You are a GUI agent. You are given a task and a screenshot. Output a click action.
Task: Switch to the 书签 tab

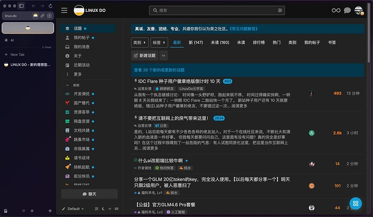tap(332, 43)
